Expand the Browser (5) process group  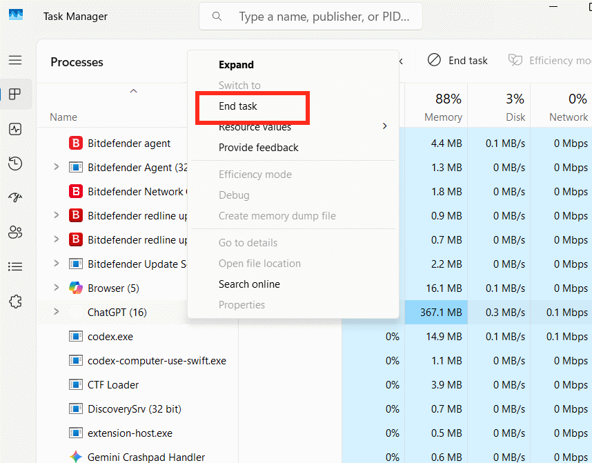pos(57,288)
